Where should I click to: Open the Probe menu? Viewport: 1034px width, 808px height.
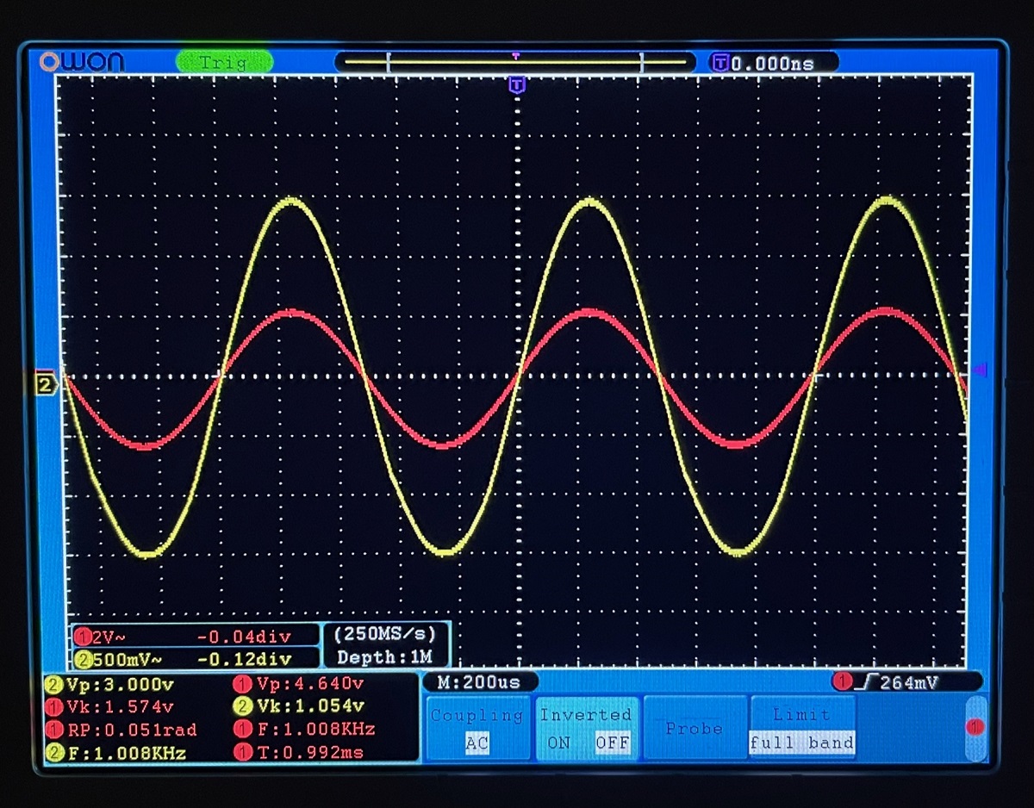[x=695, y=729]
